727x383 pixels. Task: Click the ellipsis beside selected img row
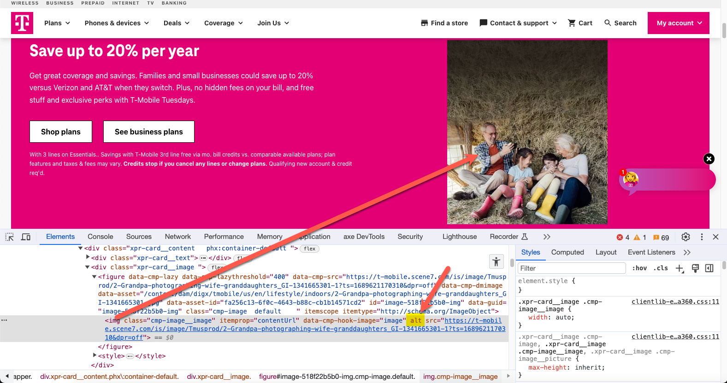(4, 320)
